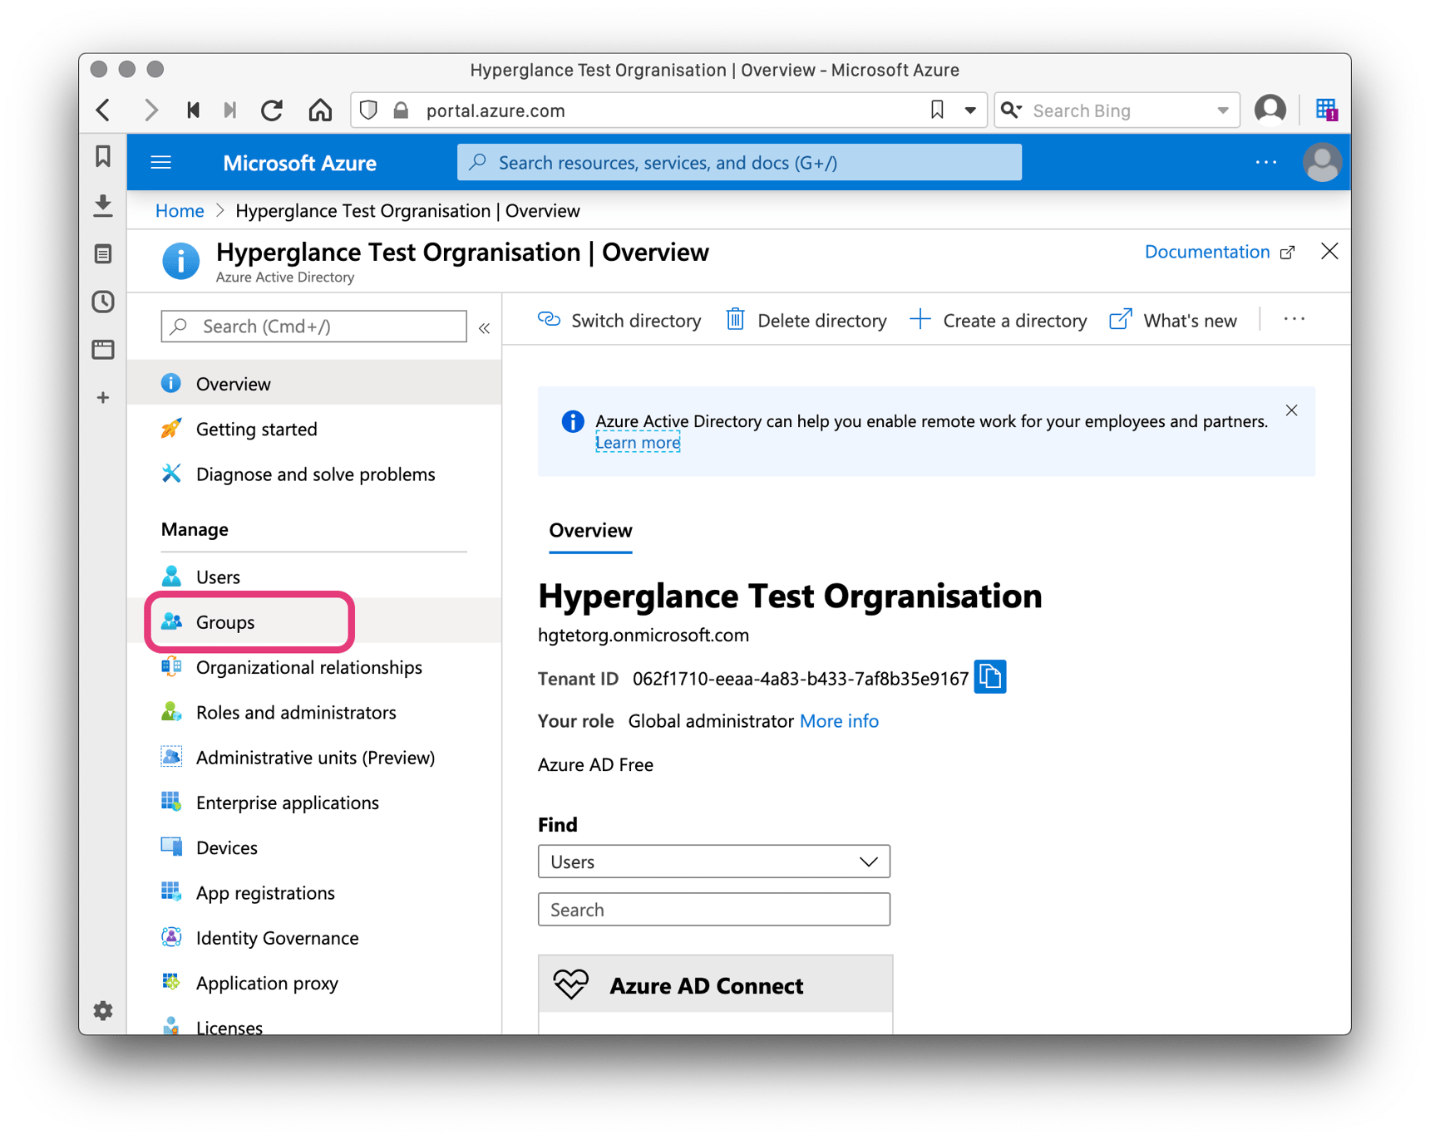Screen dimensions: 1430x1139
Task: Open the Find Users dropdown
Action: (714, 862)
